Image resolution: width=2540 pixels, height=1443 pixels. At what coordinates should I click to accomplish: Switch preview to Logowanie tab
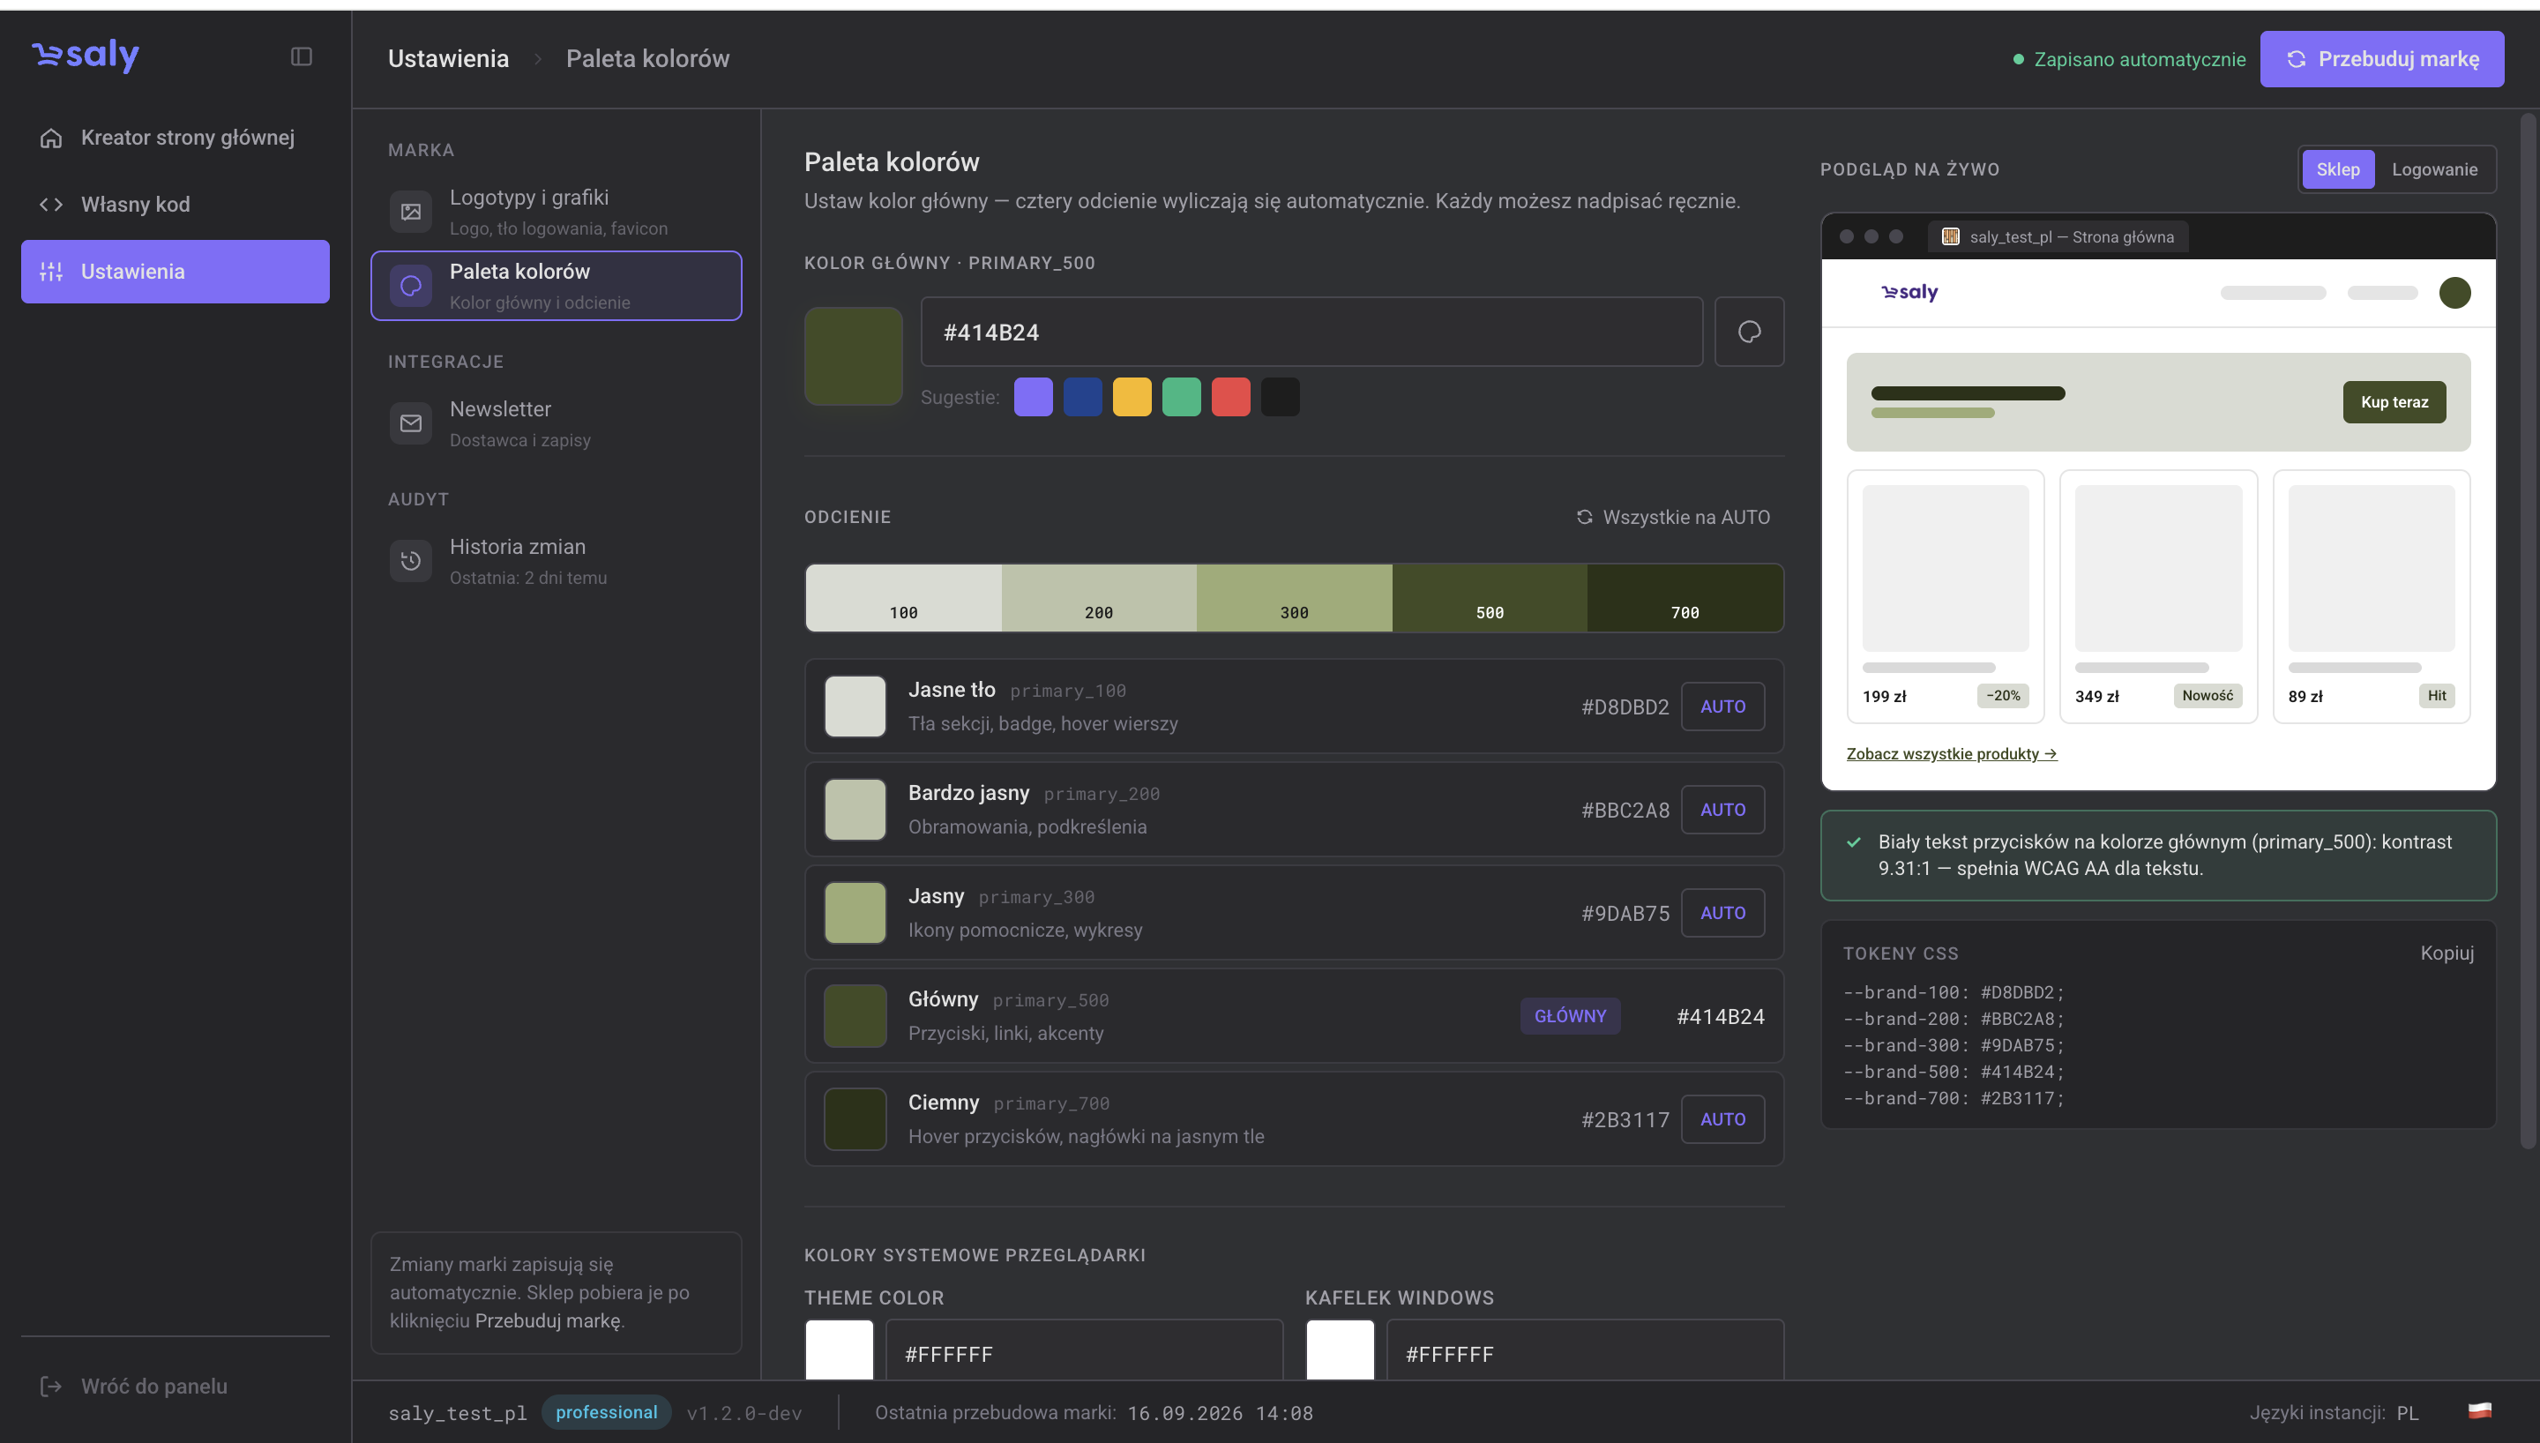2434,169
